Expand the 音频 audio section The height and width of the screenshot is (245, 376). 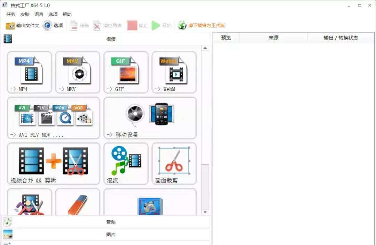(110, 222)
